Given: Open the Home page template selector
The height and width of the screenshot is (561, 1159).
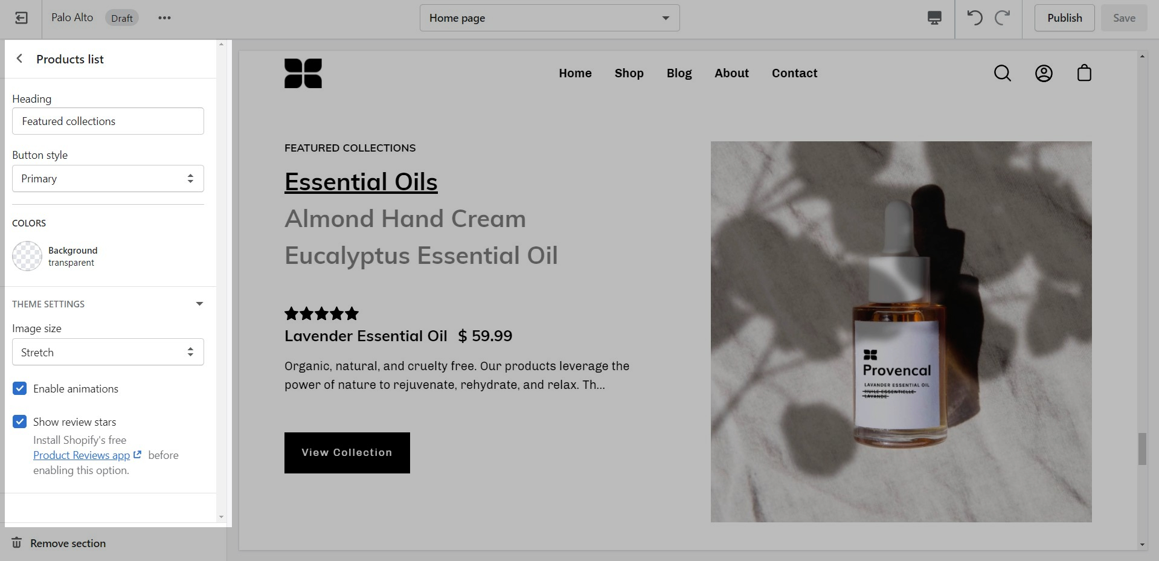Looking at the screenshot, I should (550, 18).
